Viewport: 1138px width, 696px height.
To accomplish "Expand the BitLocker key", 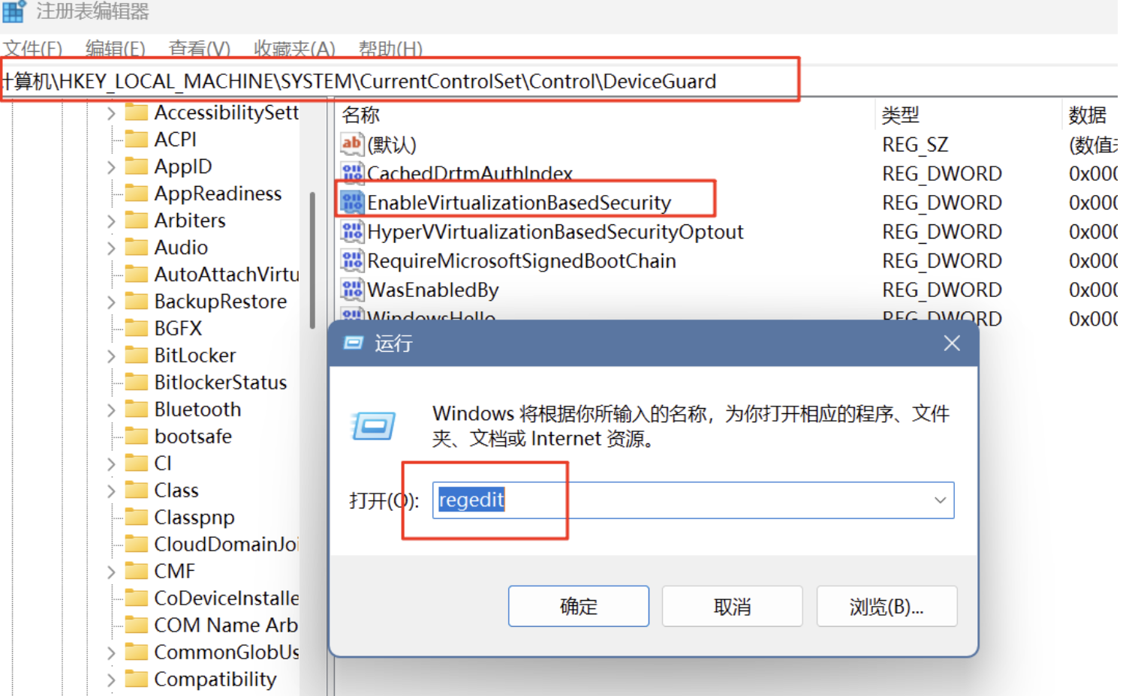I will 111,355.
